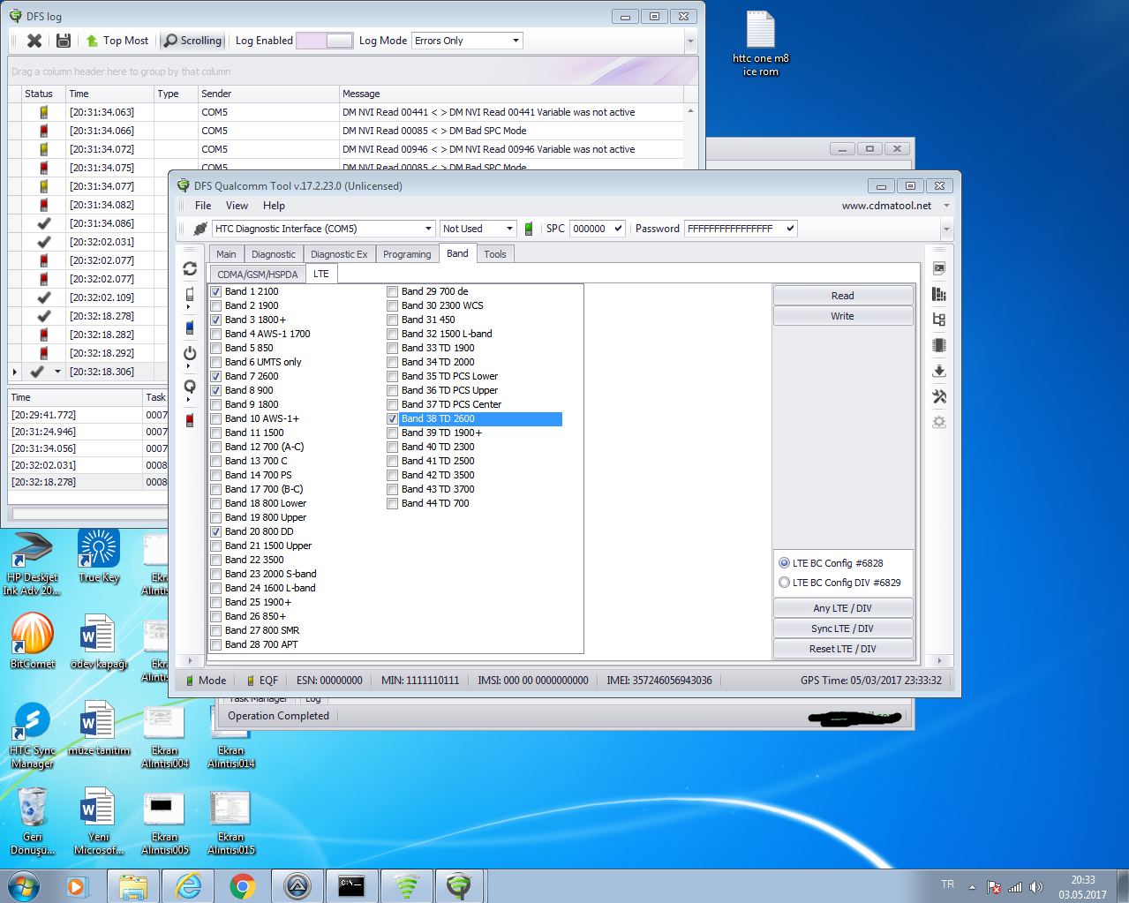Open the Not Used dropdown

478,229
